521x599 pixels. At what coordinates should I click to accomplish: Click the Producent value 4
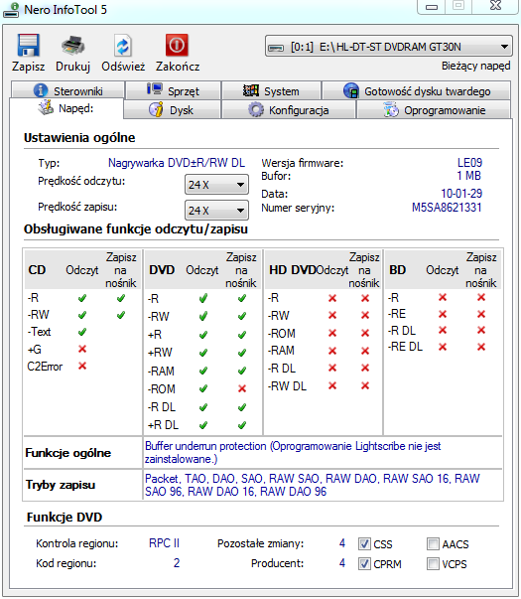point(342,562)
